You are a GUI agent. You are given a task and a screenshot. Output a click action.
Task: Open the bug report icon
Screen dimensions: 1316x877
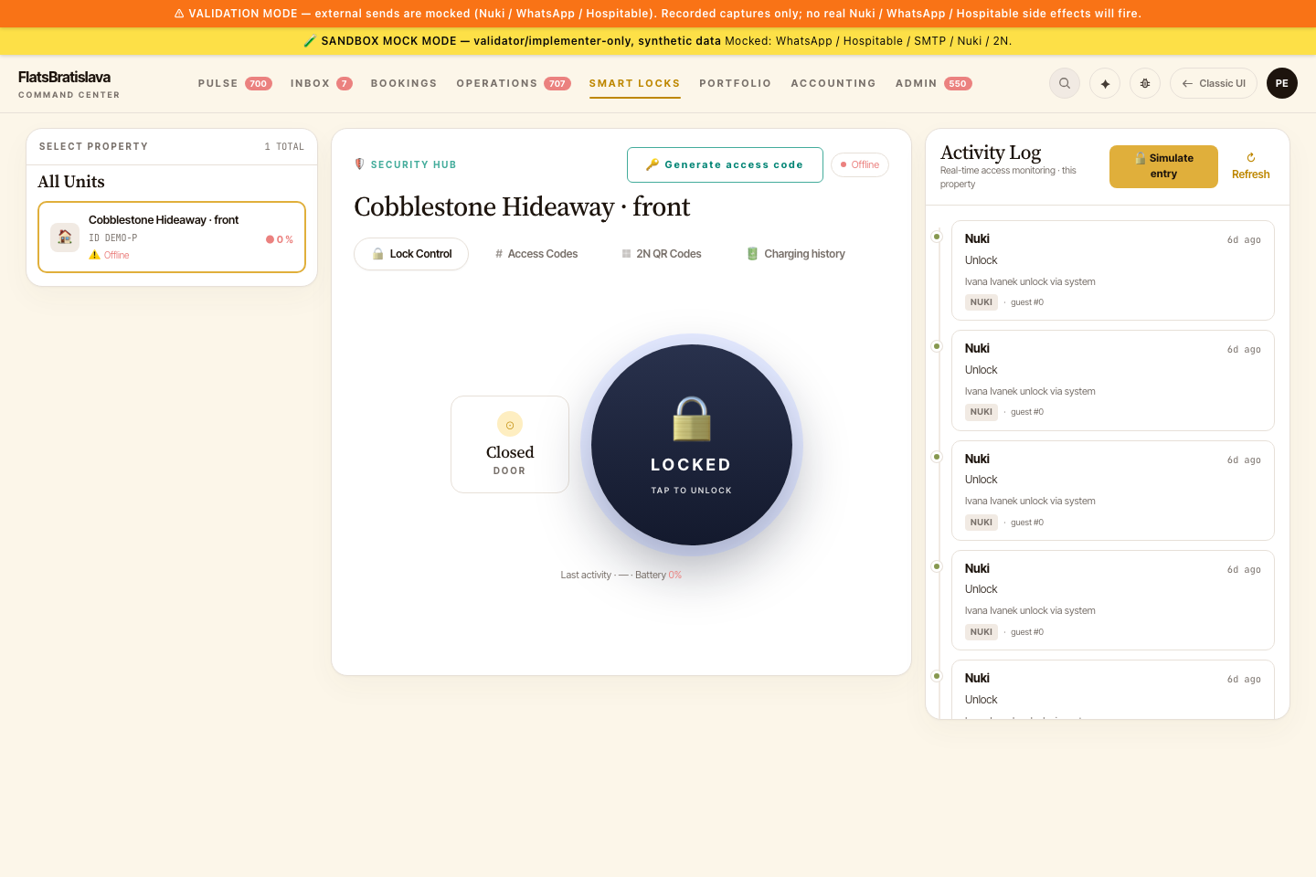[1145, 83]
